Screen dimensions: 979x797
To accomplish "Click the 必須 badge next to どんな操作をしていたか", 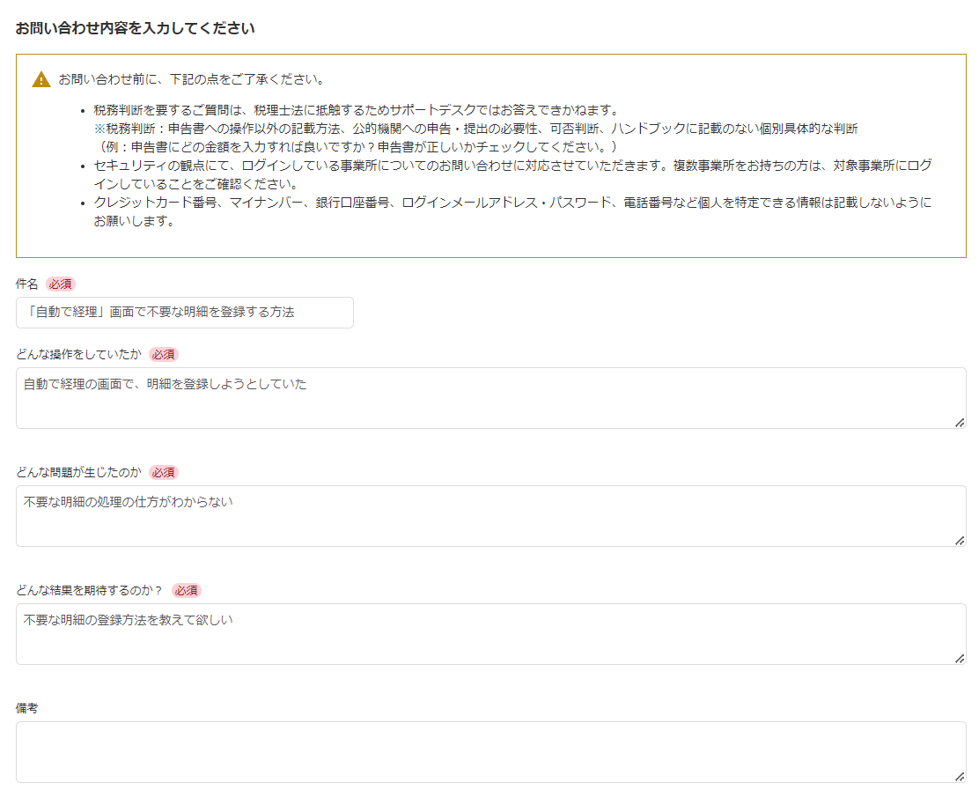I will (x=164, y=355).
